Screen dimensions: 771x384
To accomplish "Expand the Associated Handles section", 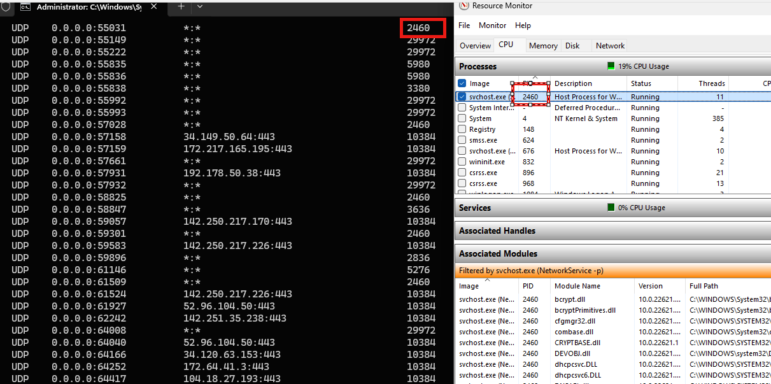I will 497,231.
